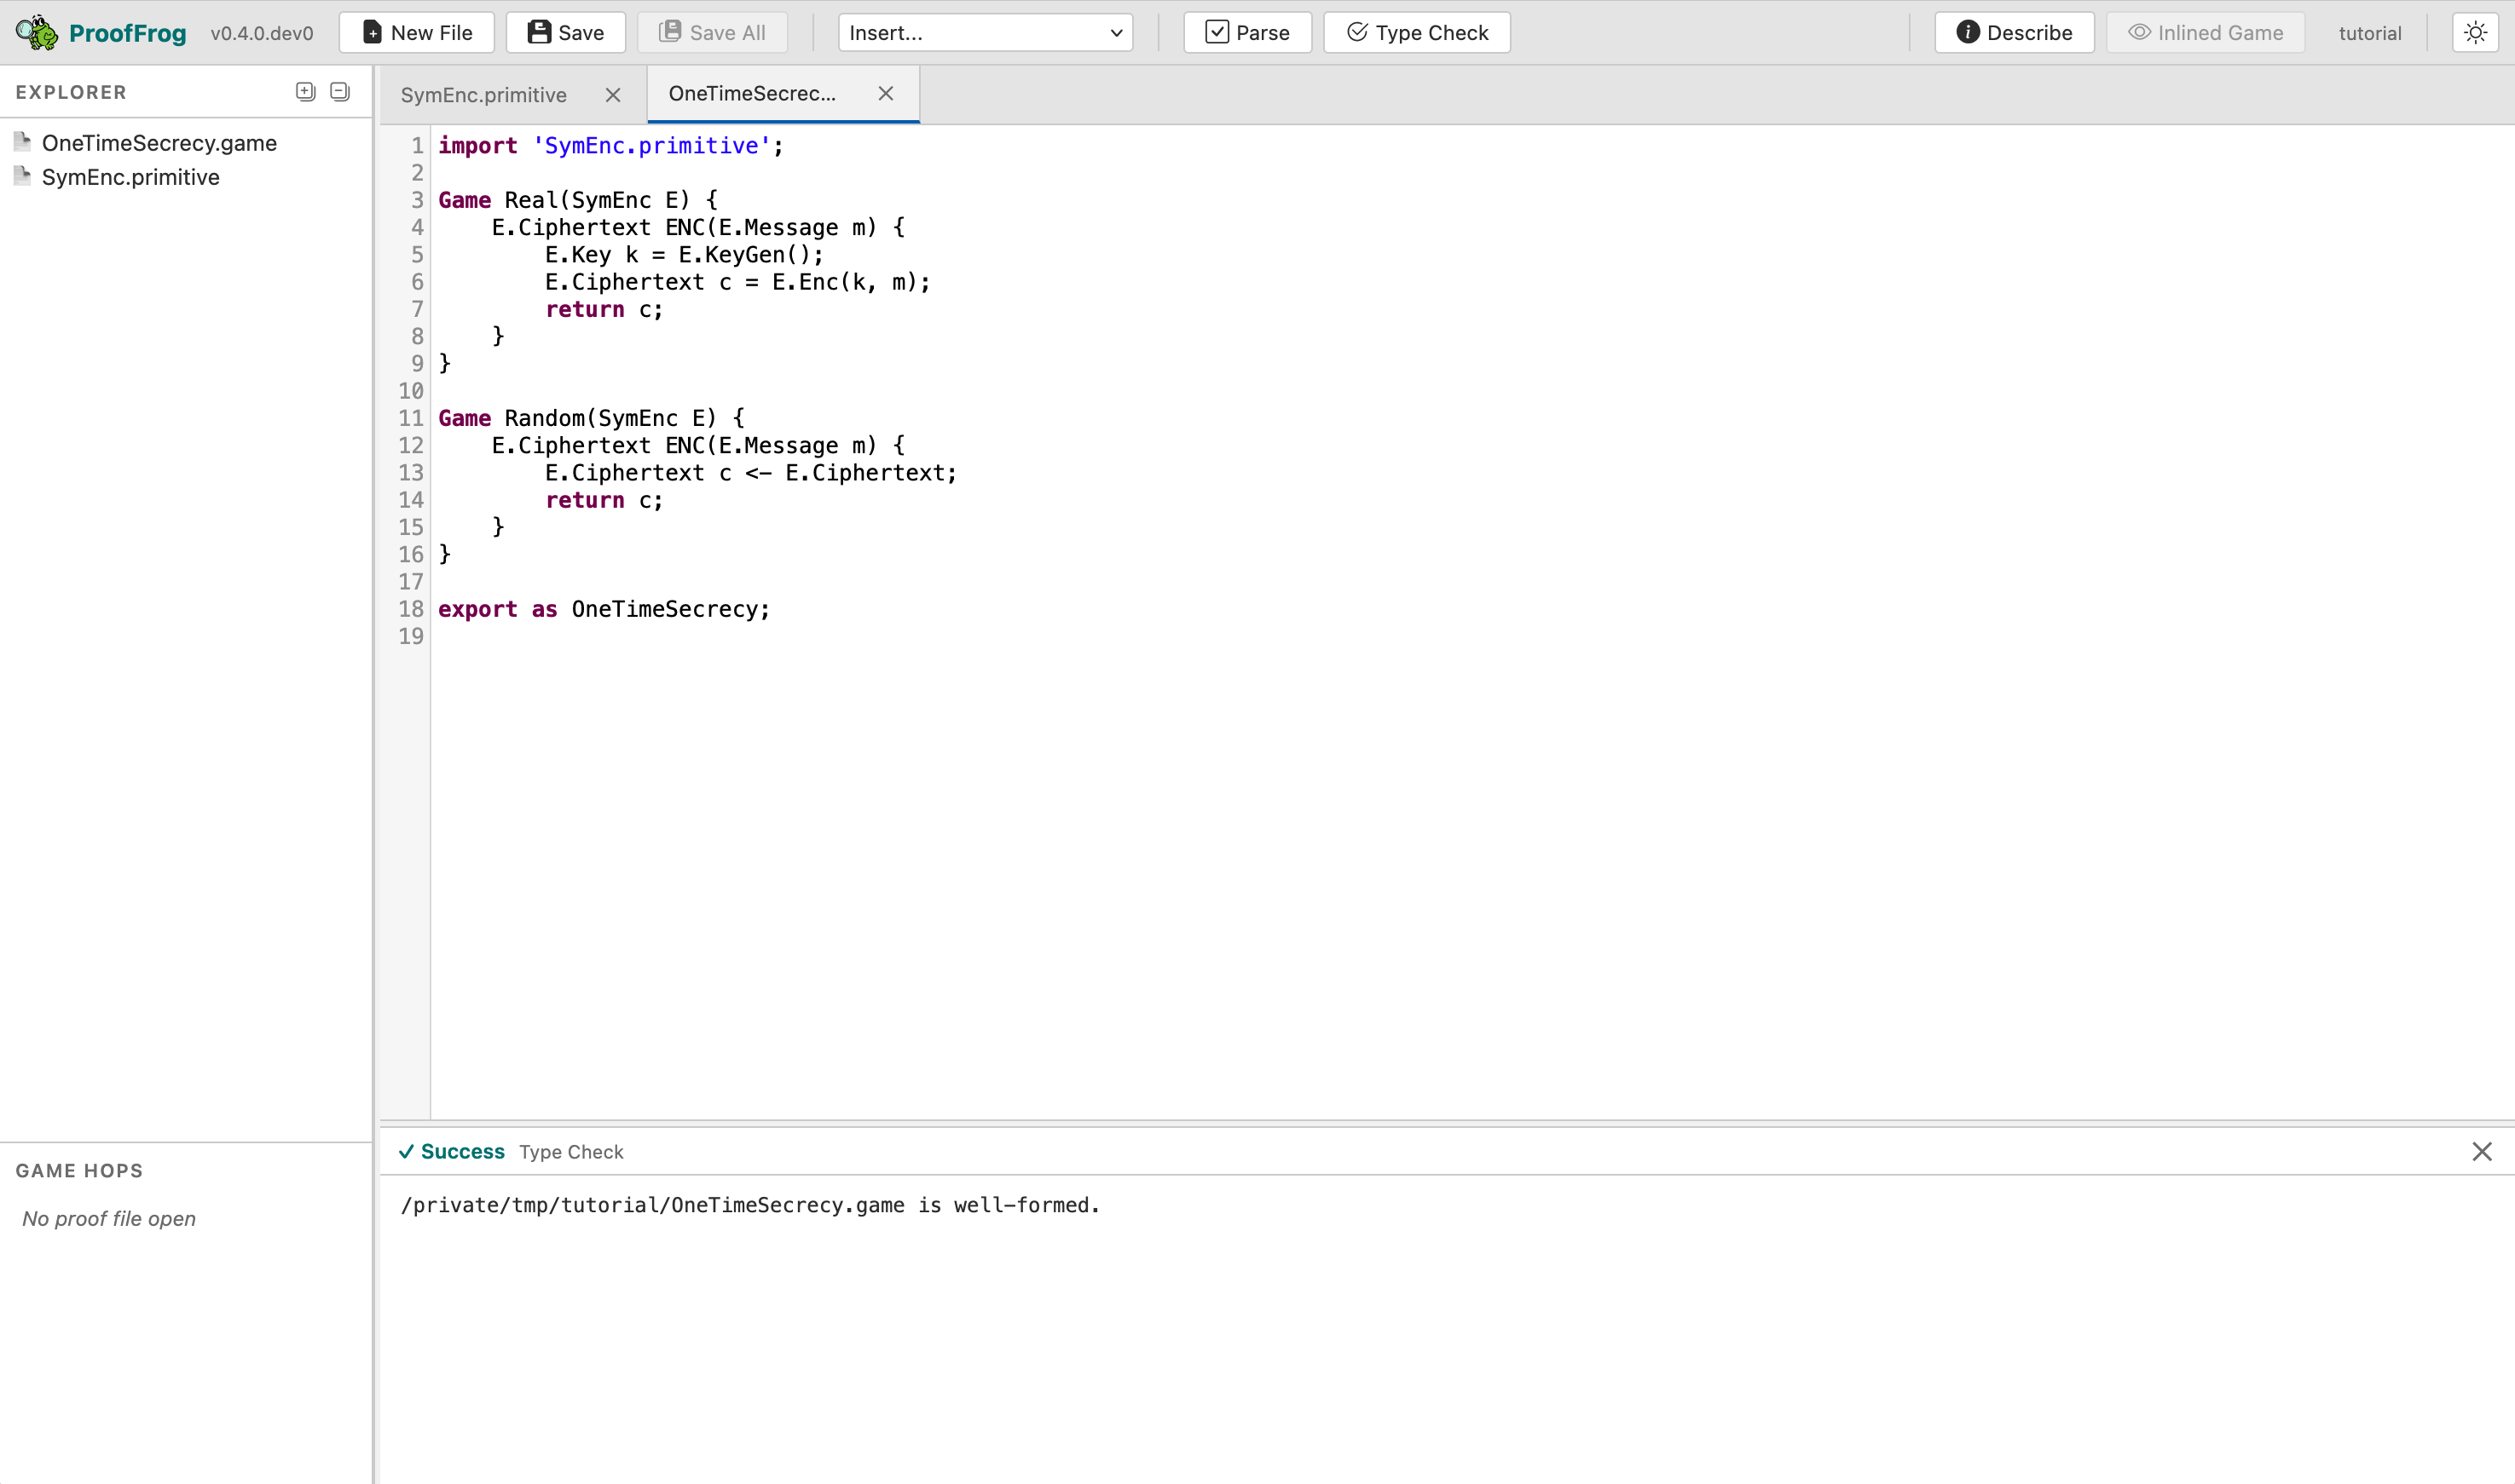
Task: Switch to the SymEnc.primitive tab
Action: pyautogui.click(x=484, y=95)
